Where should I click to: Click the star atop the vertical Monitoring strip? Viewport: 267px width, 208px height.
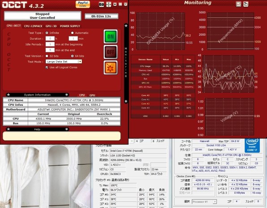(126, 25)
